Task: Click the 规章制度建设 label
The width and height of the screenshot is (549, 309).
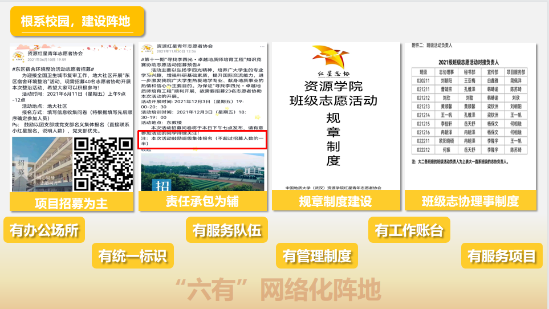Action: 335,201
